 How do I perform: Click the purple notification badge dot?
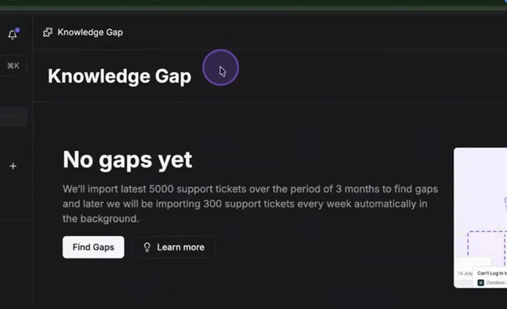(x=17, y=30)
